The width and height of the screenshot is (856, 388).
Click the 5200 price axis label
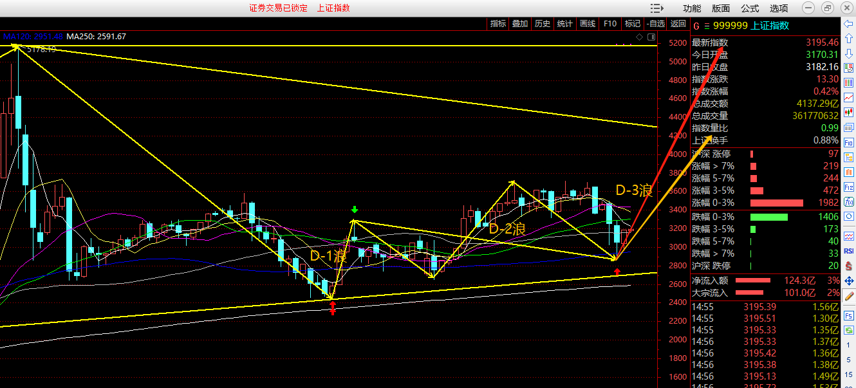tap(677, 43)
